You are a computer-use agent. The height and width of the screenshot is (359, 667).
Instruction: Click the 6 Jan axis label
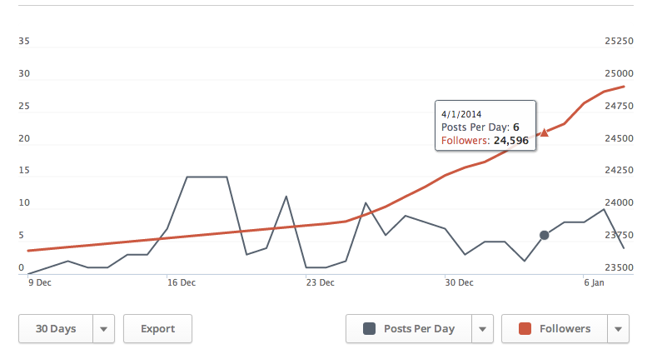(594, 282)
